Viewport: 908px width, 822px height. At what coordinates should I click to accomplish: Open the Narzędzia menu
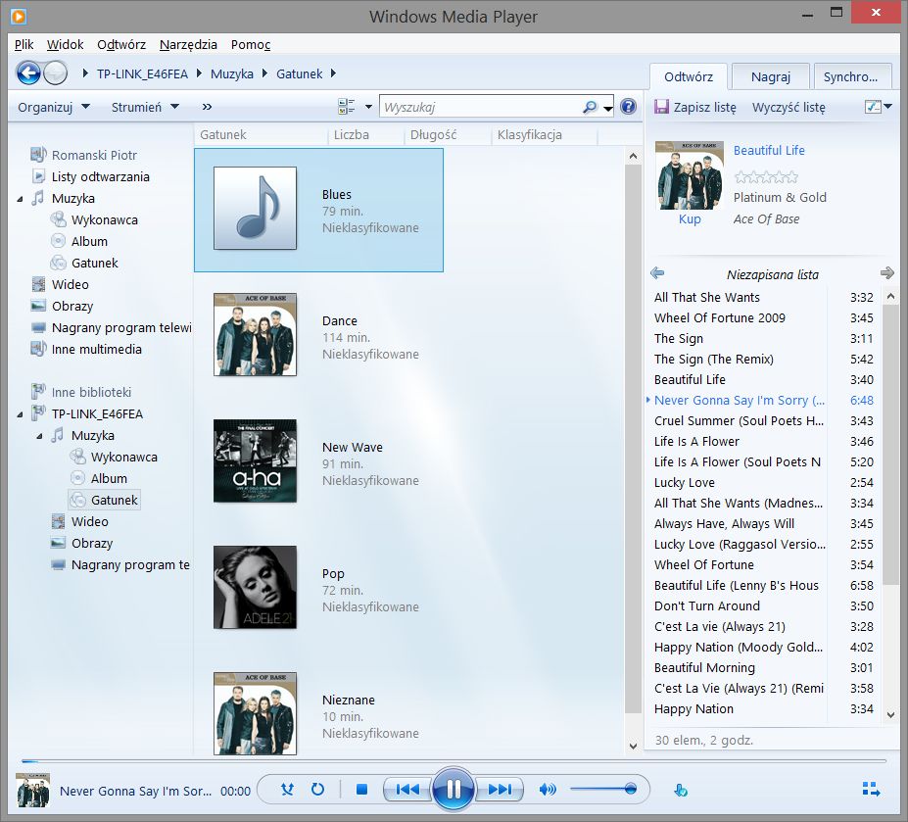[188, 45]
